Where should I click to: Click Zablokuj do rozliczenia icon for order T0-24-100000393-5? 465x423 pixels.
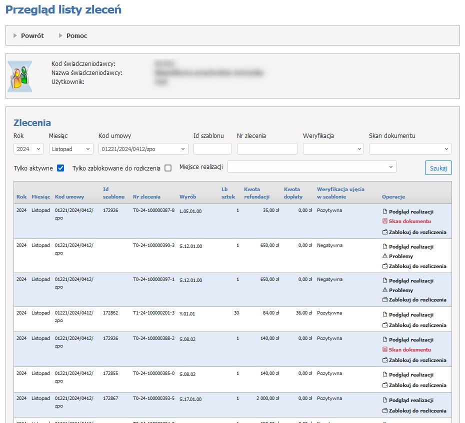coord(384,410)
